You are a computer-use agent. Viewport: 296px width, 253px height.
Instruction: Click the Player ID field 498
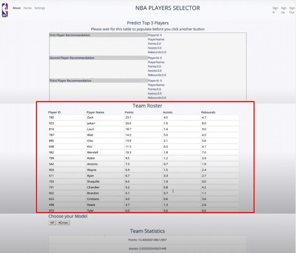click(x=67, y=205)
